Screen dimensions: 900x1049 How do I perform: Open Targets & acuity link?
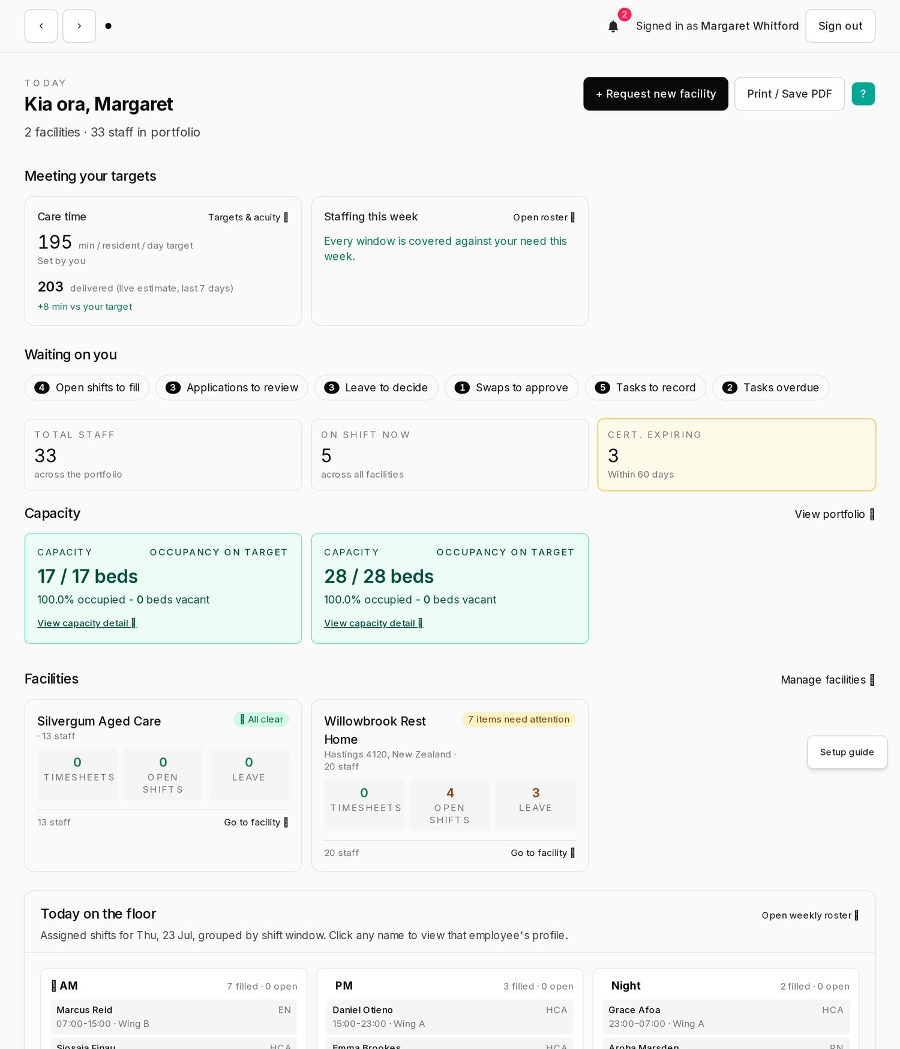pos(248,217)
